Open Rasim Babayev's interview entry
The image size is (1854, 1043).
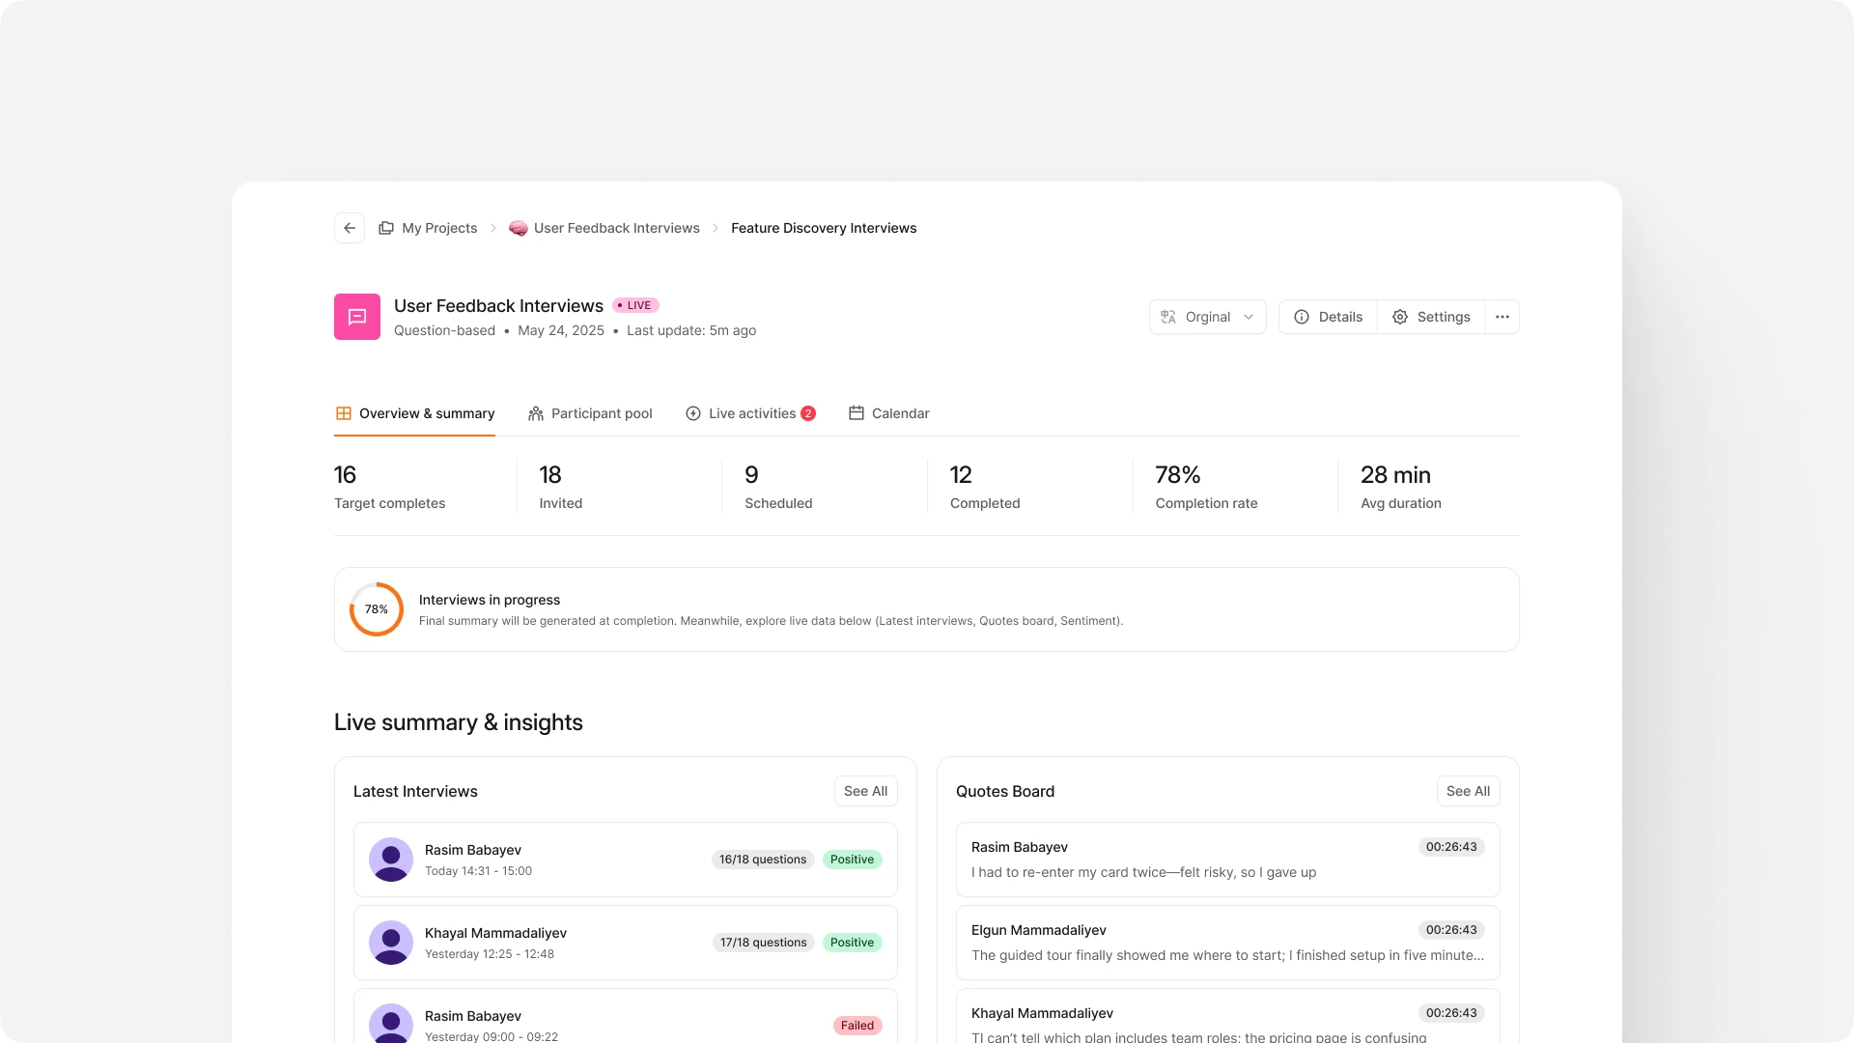point(625,860)
